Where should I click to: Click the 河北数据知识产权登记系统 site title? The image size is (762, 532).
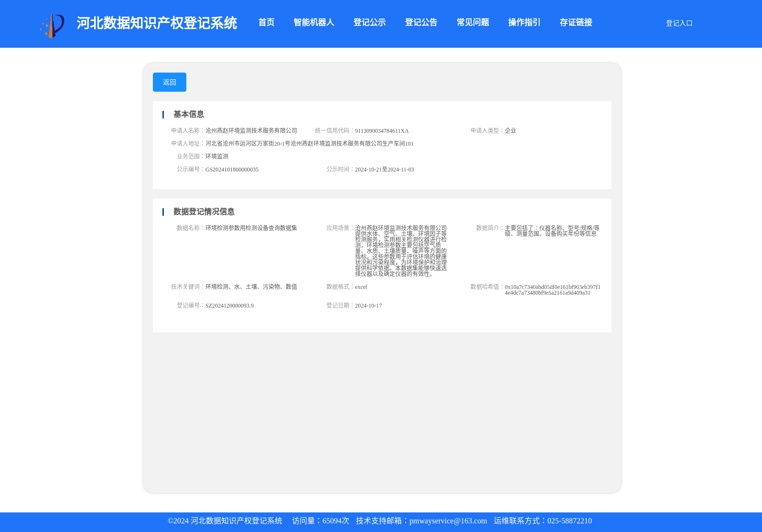(x=157, y=23)
